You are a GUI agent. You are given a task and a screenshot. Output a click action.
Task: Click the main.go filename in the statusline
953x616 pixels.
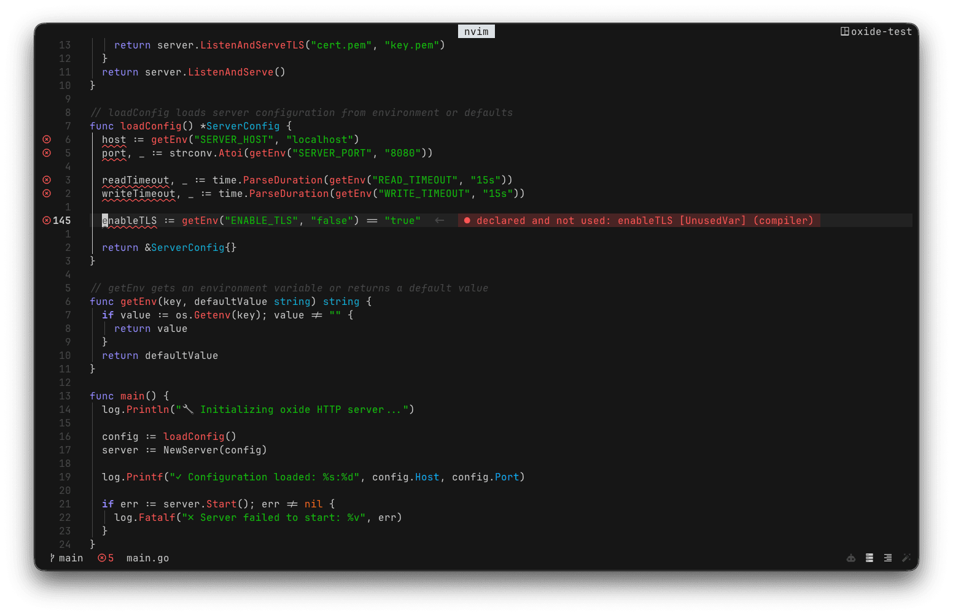tap(148, 558)
